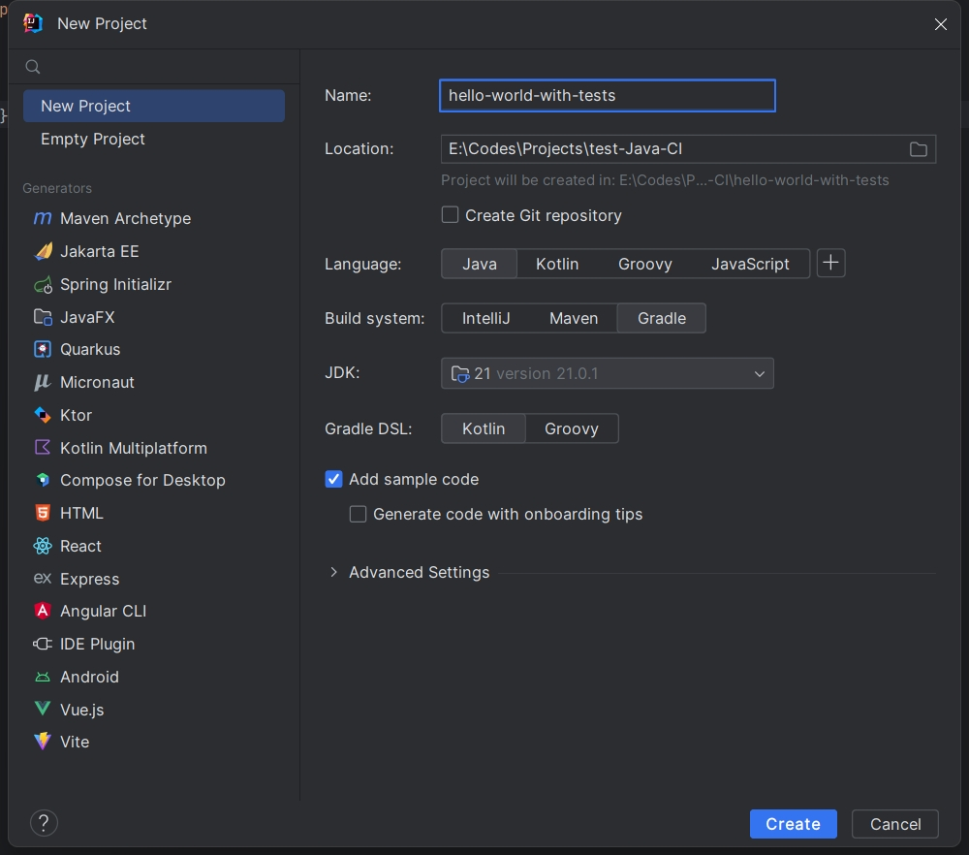Enable Generate code with onboarding tips
Viewport: 969px width, 855px height.
(x=358, y=515)
